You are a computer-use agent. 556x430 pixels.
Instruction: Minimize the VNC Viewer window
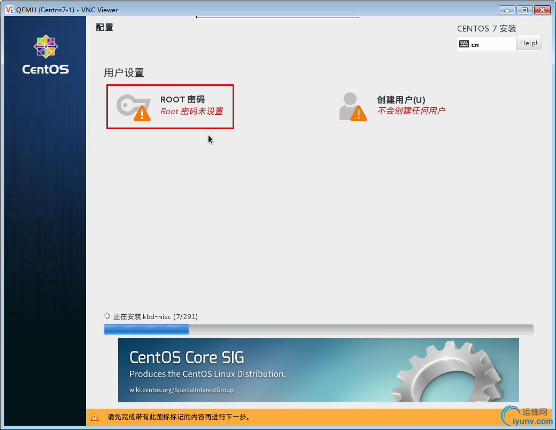pos(507,10)
